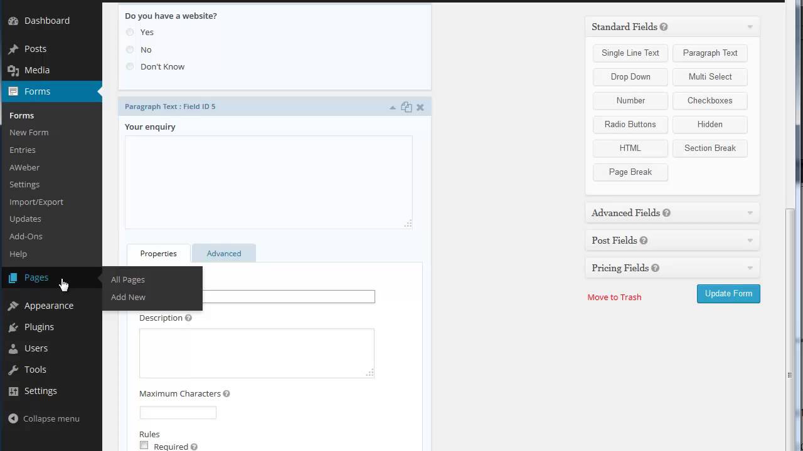The image size is (803, 451).
Task: Click the Users person icon
Action: pyautogui.click(x=13, y=348)
